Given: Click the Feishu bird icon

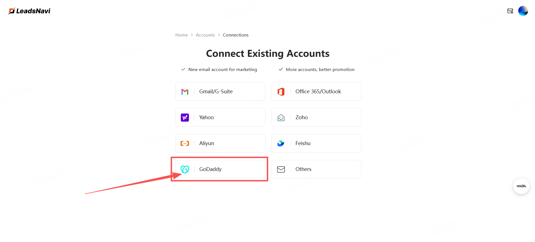Looking at the screenshot, I should tap(281, 143).
